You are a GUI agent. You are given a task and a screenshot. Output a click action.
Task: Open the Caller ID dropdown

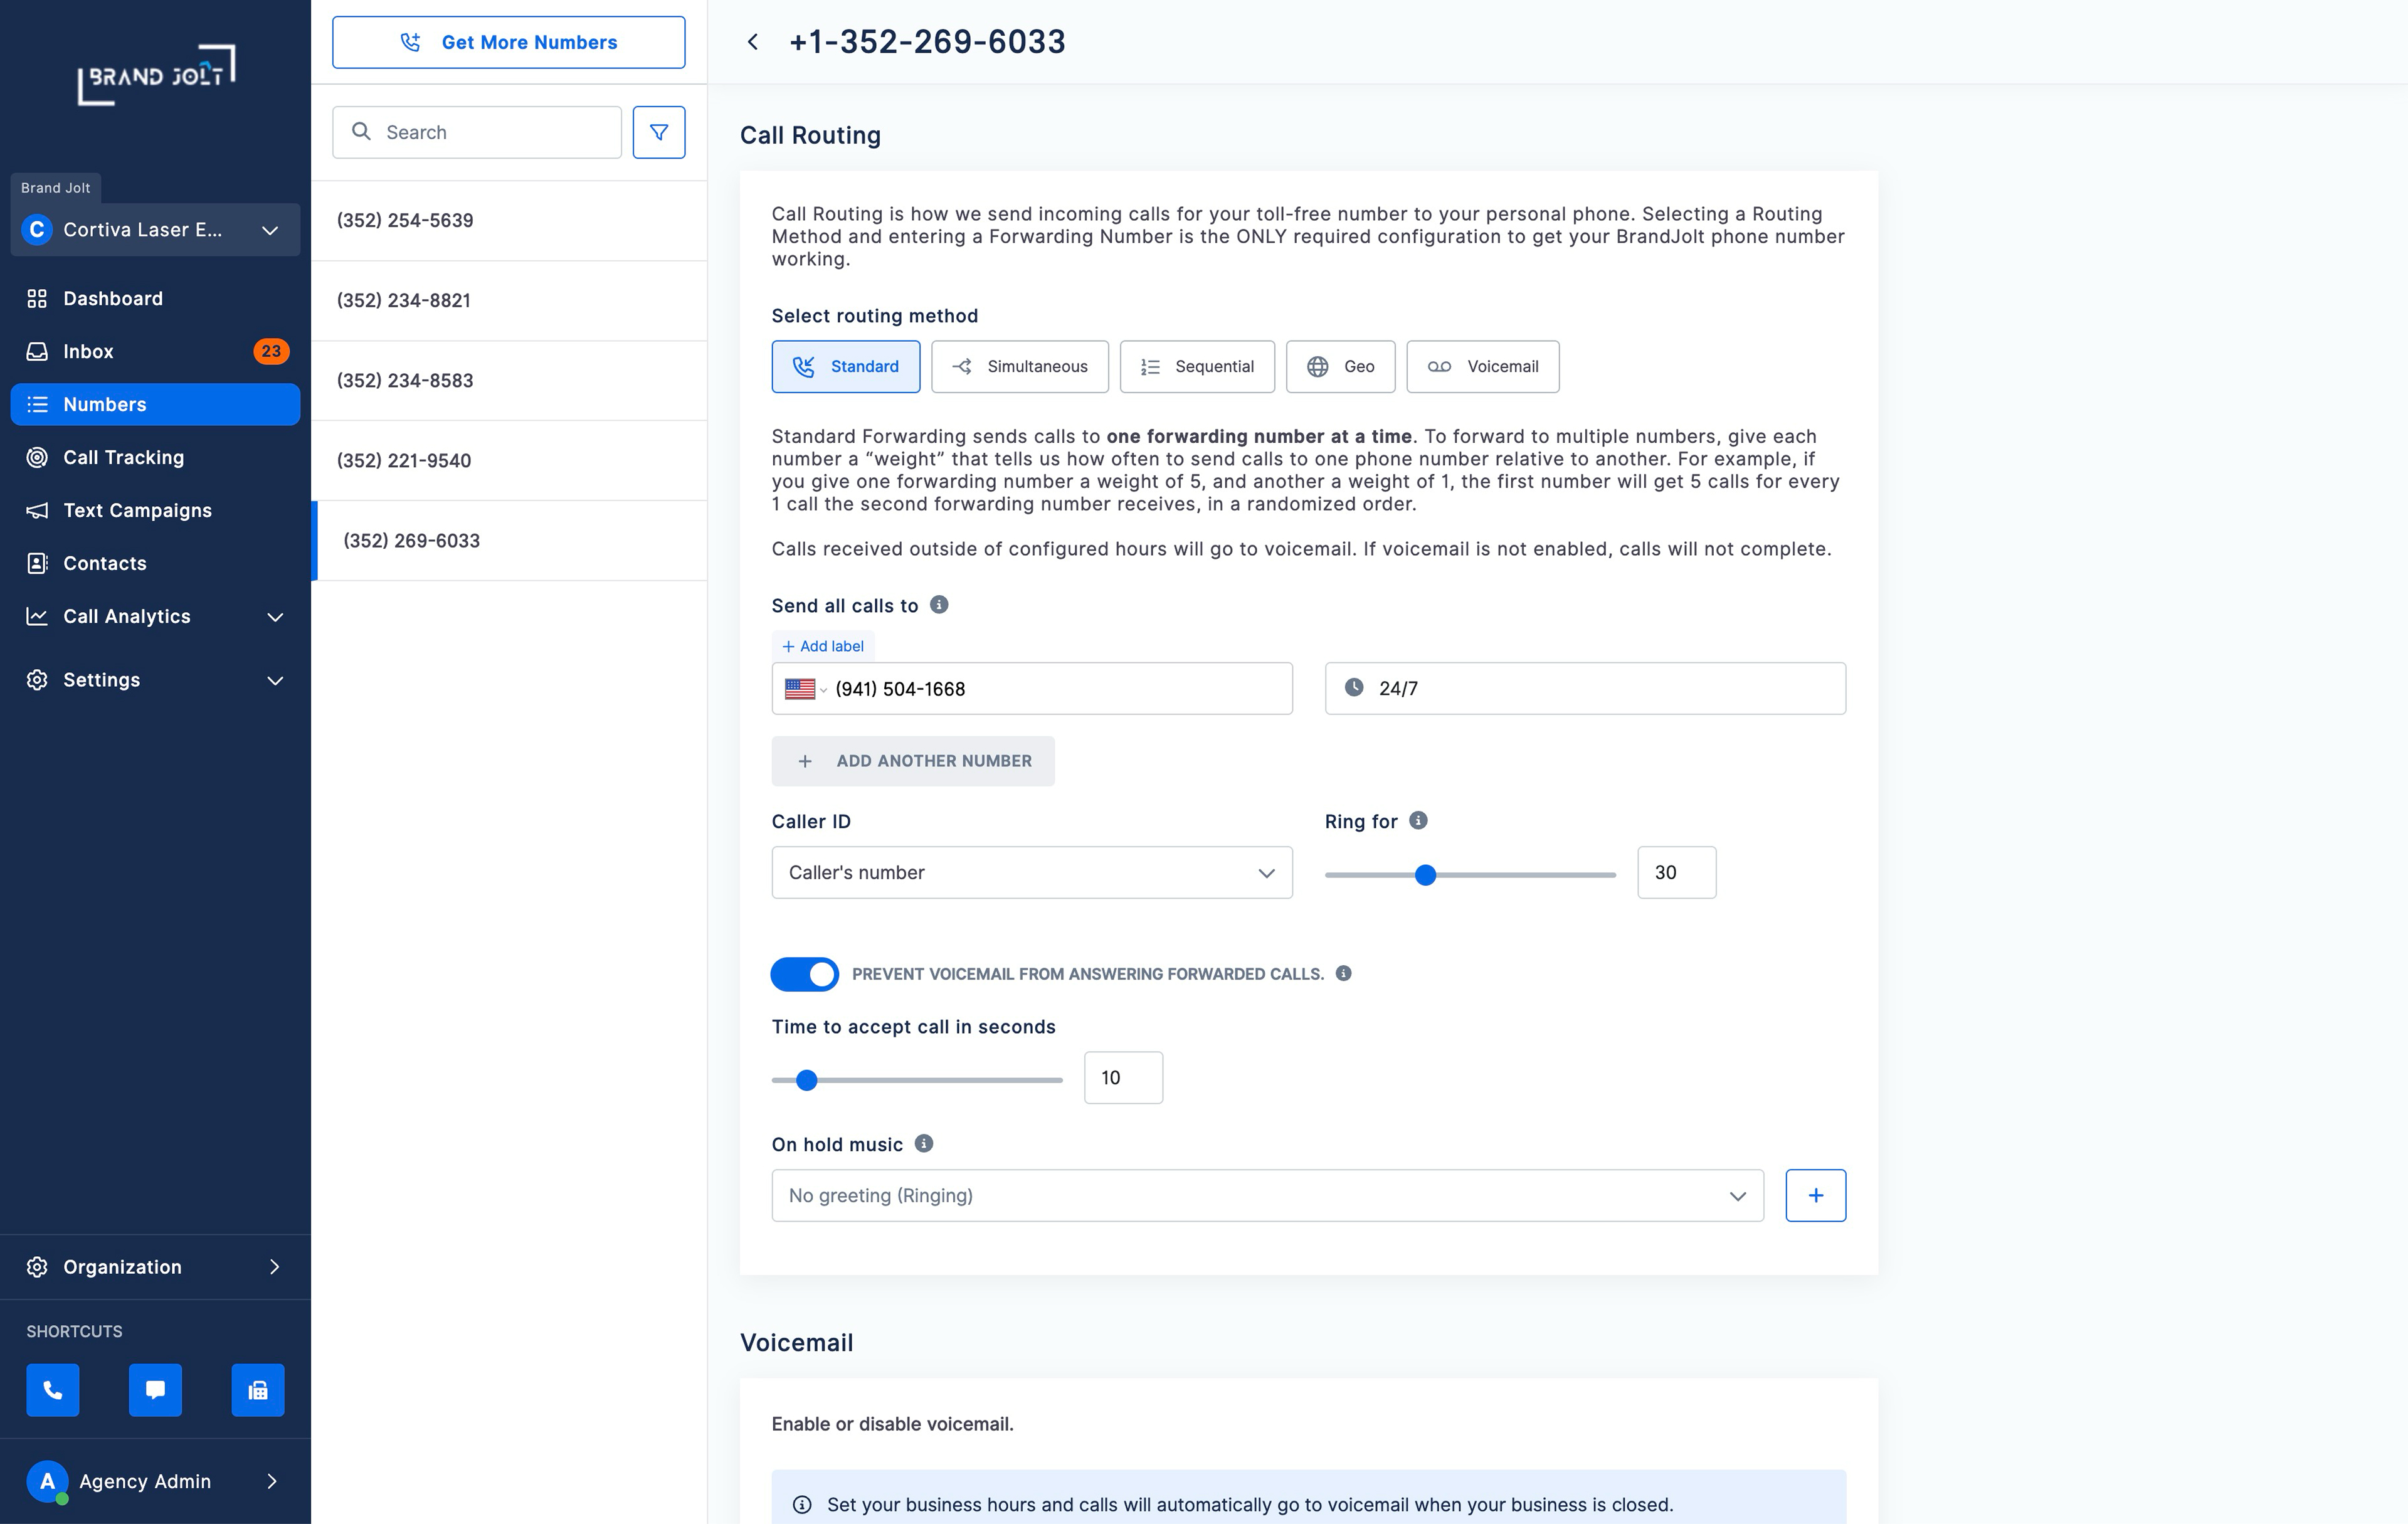(x=1031, y=872)
